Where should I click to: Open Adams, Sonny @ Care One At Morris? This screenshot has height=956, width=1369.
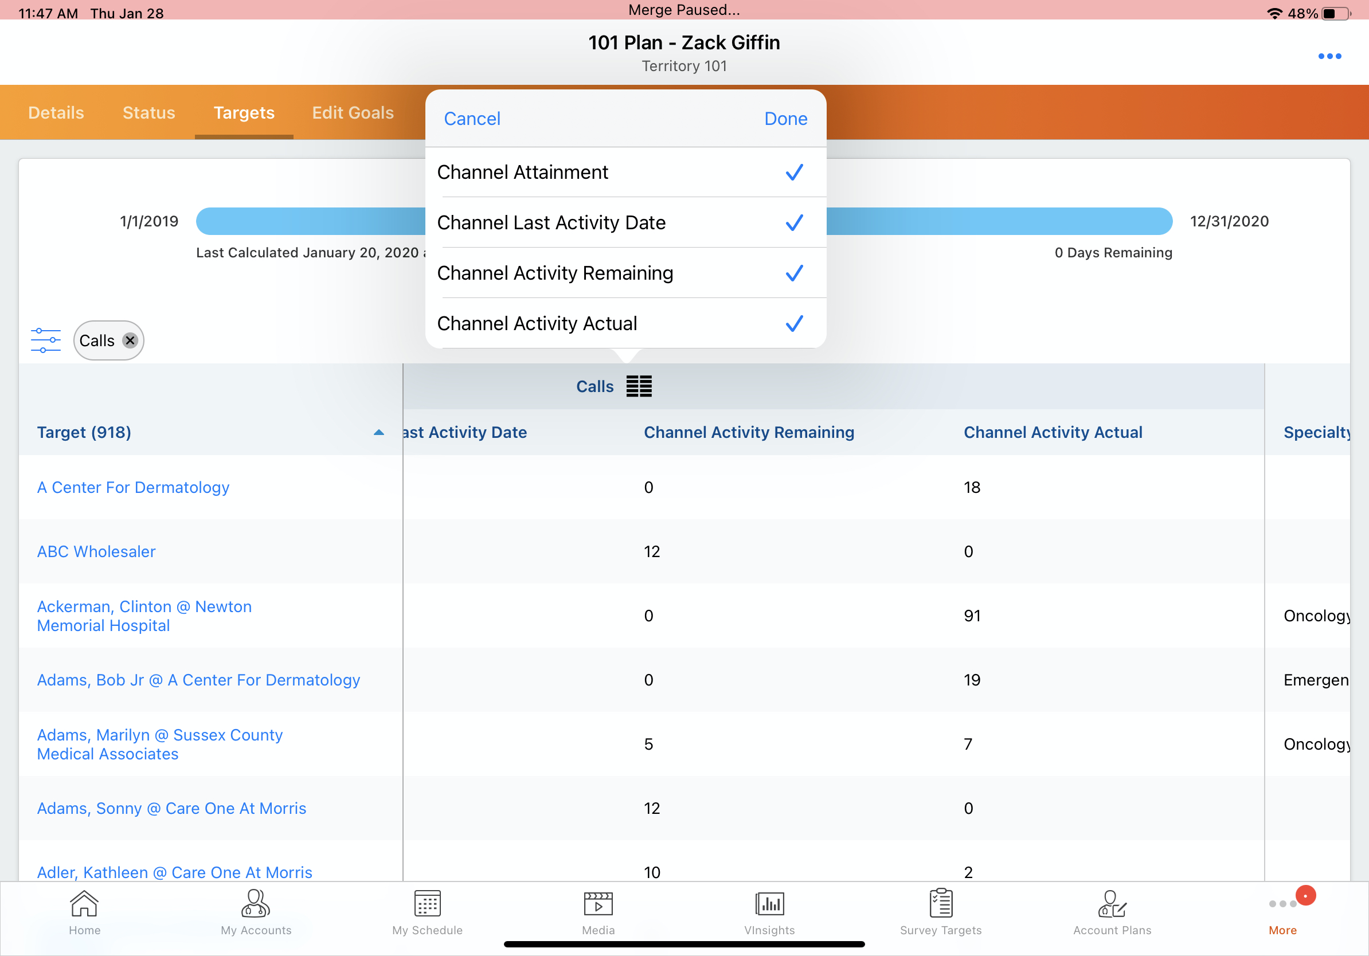[x=172, y=808]
